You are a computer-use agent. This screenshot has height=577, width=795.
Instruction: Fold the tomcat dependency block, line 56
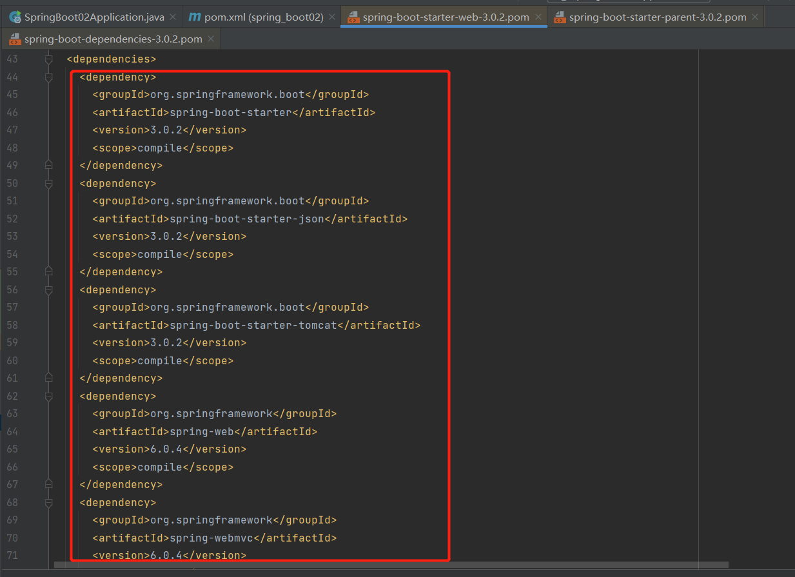[x=48, y=290]
